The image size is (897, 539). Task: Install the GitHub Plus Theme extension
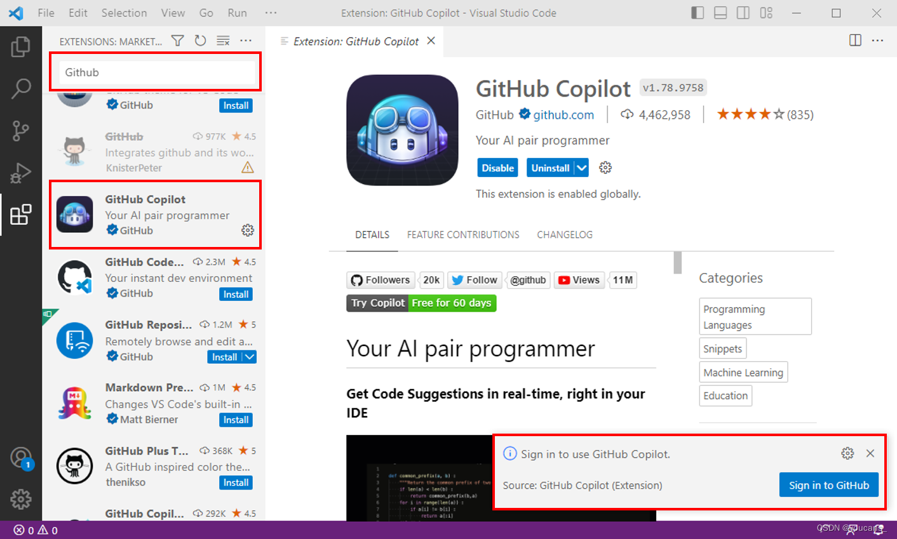pos(236,482)
